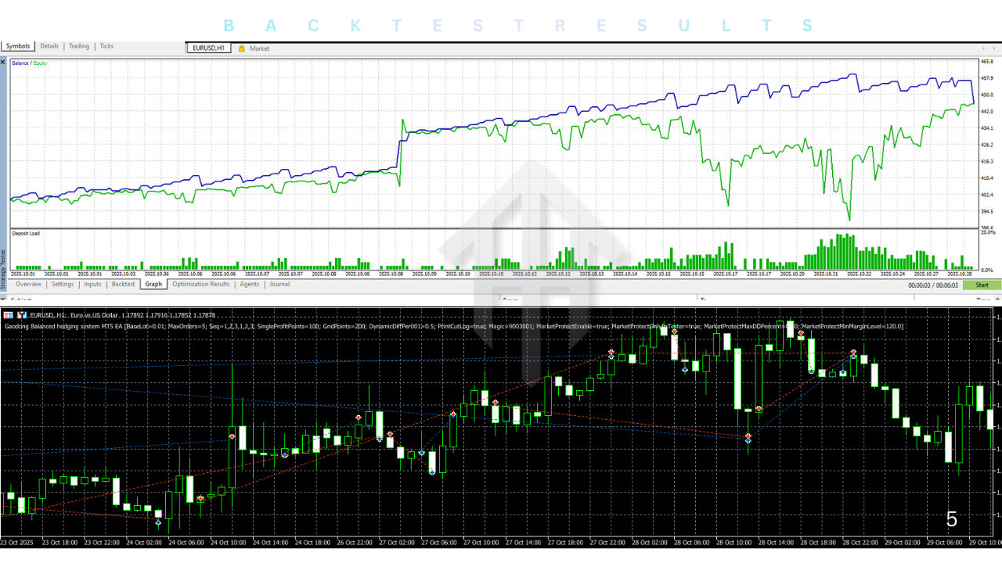Click the Deposit Load histogram area
Image resolution: width=1002 pixels, height=563 pixels.
tap(492, 250)
